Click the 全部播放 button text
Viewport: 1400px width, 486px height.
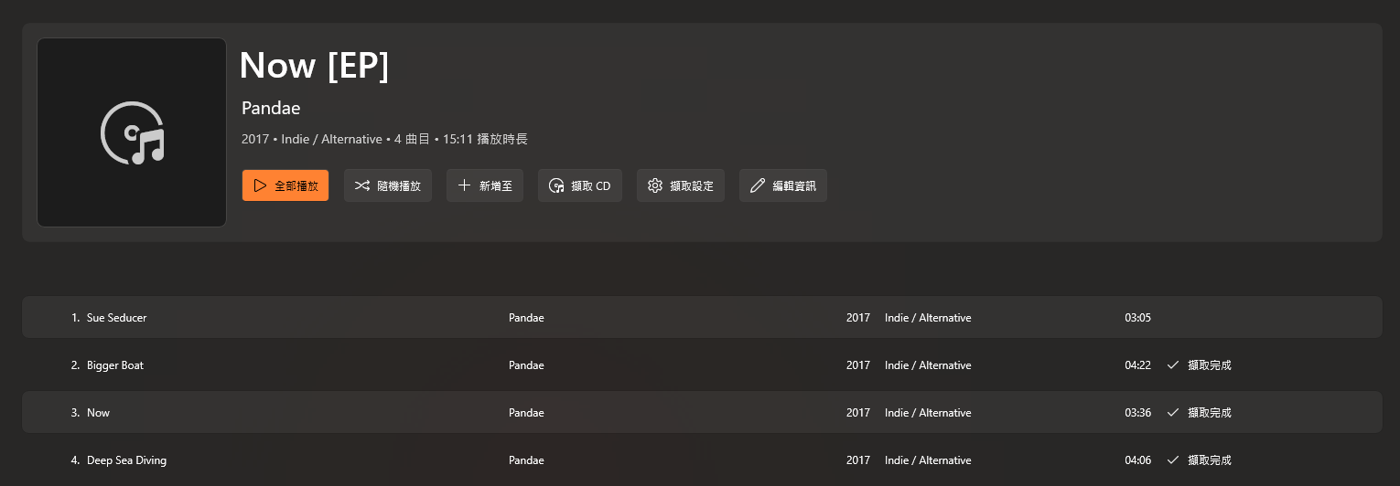pos(296,185)
